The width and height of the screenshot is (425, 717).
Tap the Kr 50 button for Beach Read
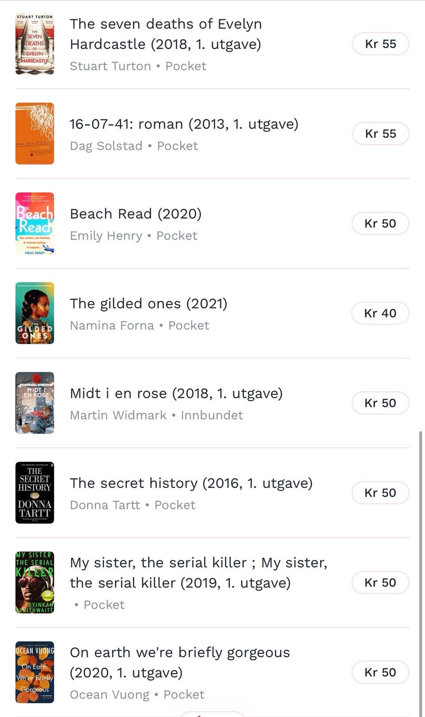pyautogui.click(x=380, y=224)
